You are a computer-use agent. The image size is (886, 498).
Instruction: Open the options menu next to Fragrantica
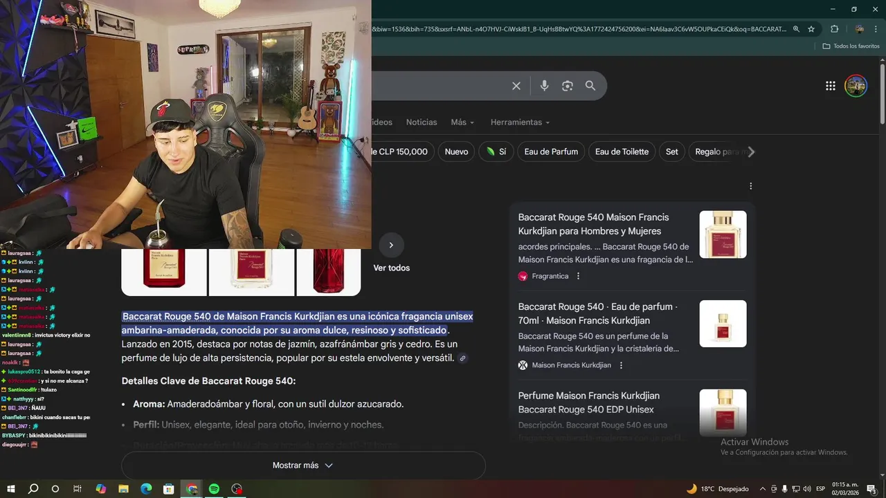click(579, 276)
